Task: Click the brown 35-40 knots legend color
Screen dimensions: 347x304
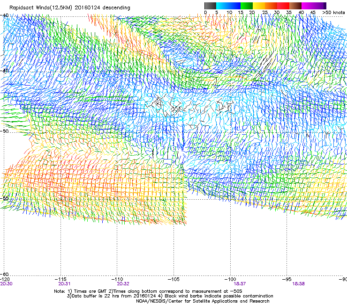Action: [295, 6]
